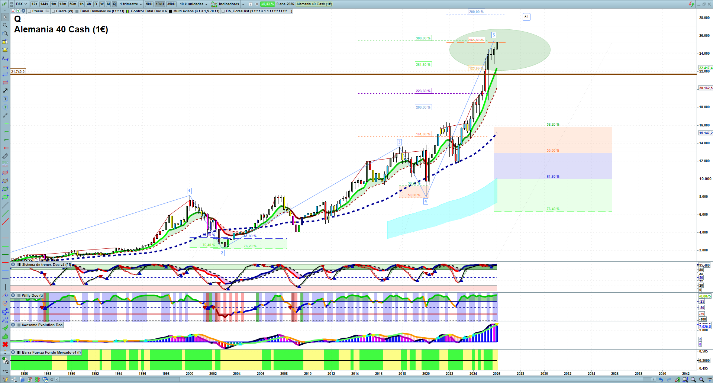Toggle Willy Doc panel box

click(x=19, y=296)
